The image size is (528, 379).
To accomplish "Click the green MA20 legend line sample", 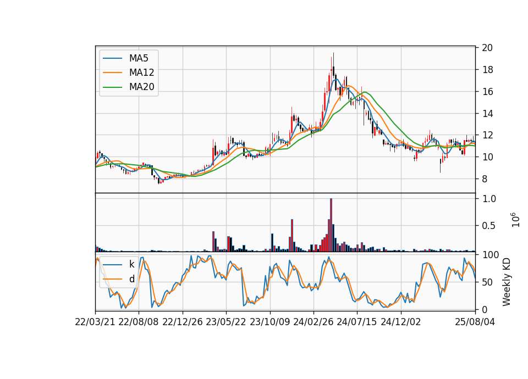I will (x=112, y=87).
